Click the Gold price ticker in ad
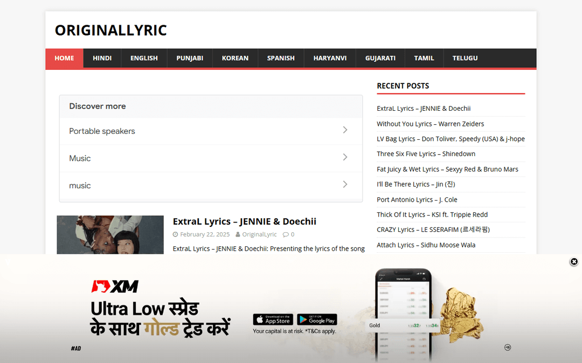This screenshot has height=363, width=582. click(x=404, y=325)
